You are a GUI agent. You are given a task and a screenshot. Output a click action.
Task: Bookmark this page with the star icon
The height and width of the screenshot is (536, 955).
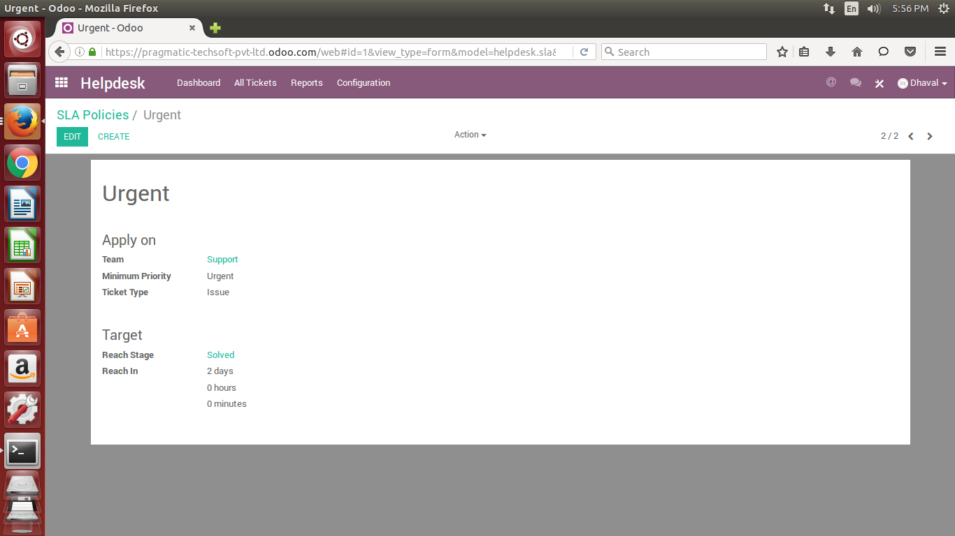point(782,52)
